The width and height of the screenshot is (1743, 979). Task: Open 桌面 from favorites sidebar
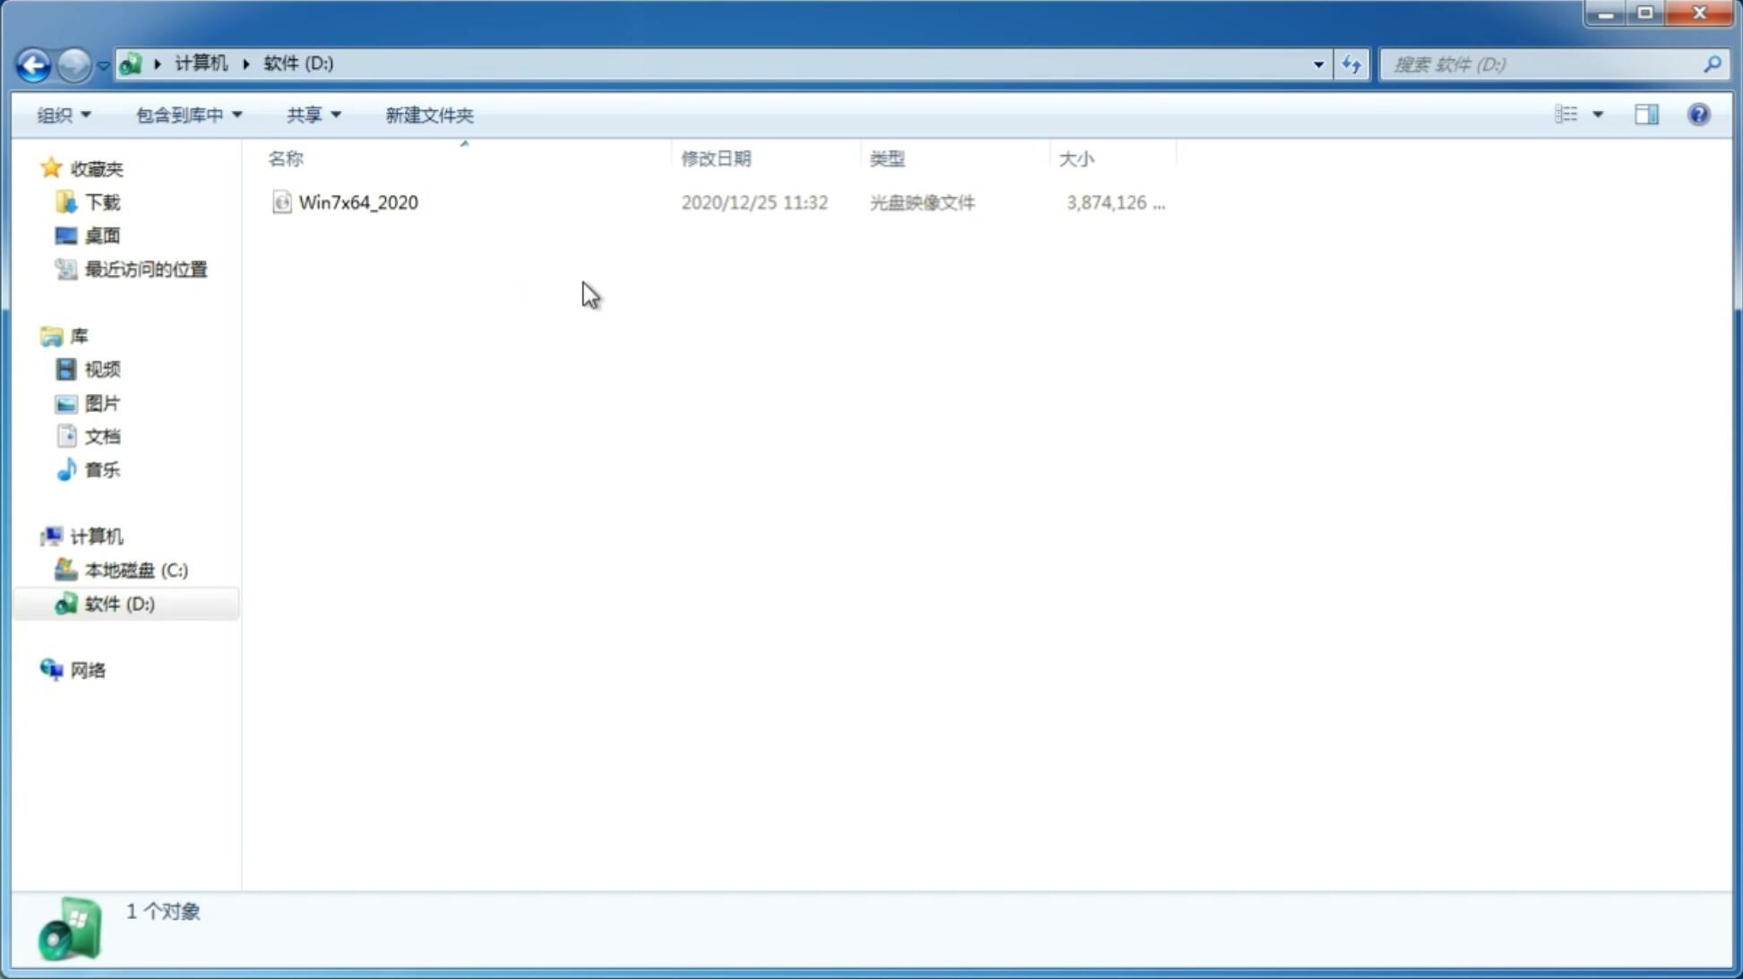click(100, 235)
